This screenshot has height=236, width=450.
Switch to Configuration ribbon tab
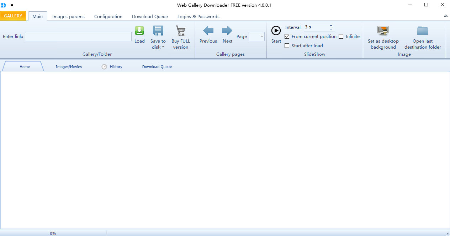click(x=108, y=16)
